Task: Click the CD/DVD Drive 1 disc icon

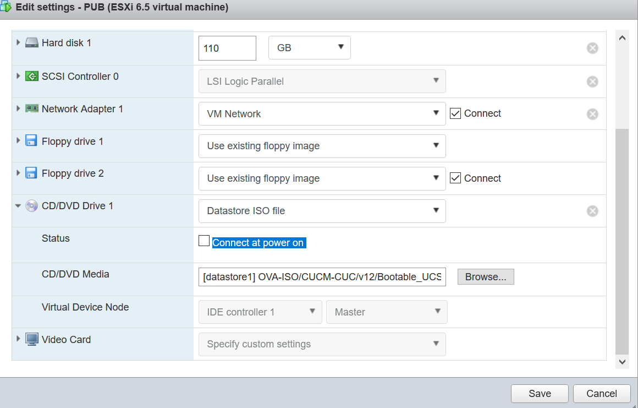Action: pyautogui.click(x=32, y=206)
